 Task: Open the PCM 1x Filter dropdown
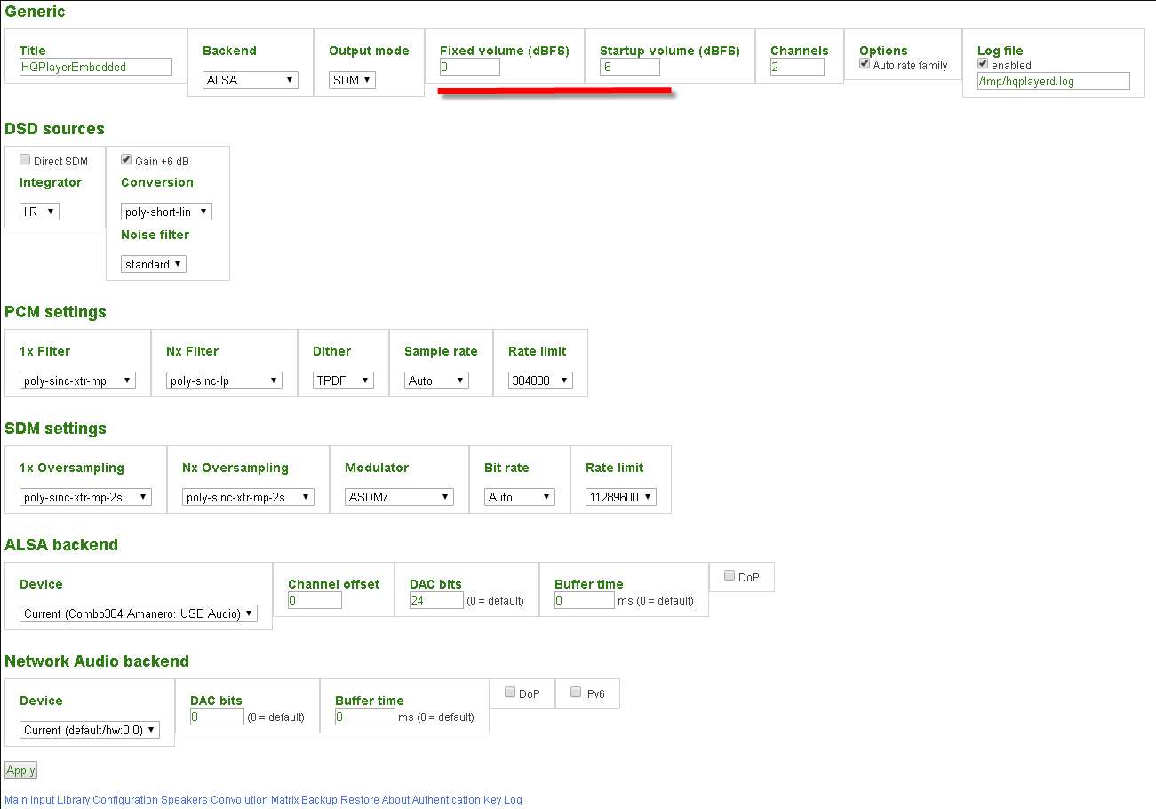(x=77, y=380)
